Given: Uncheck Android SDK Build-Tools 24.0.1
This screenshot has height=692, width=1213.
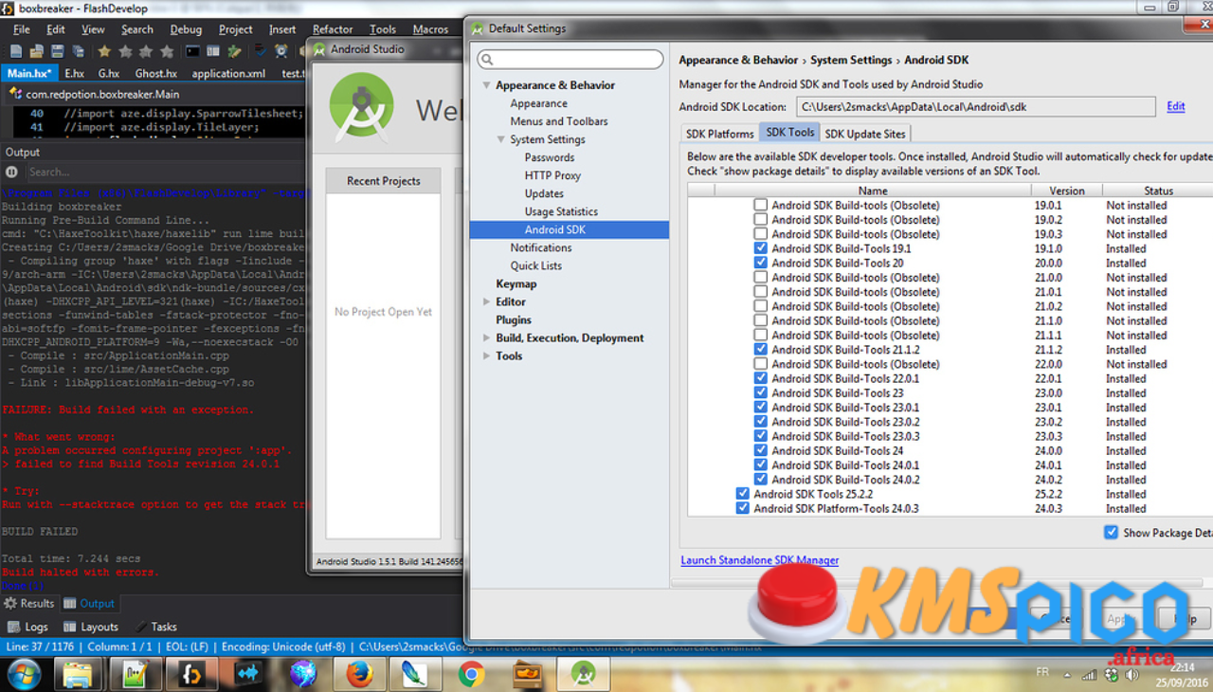Looking at the screenshot, I should [x=761, y=464].
